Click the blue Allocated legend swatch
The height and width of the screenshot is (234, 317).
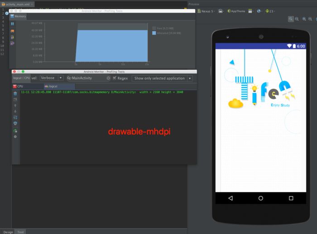154,33
